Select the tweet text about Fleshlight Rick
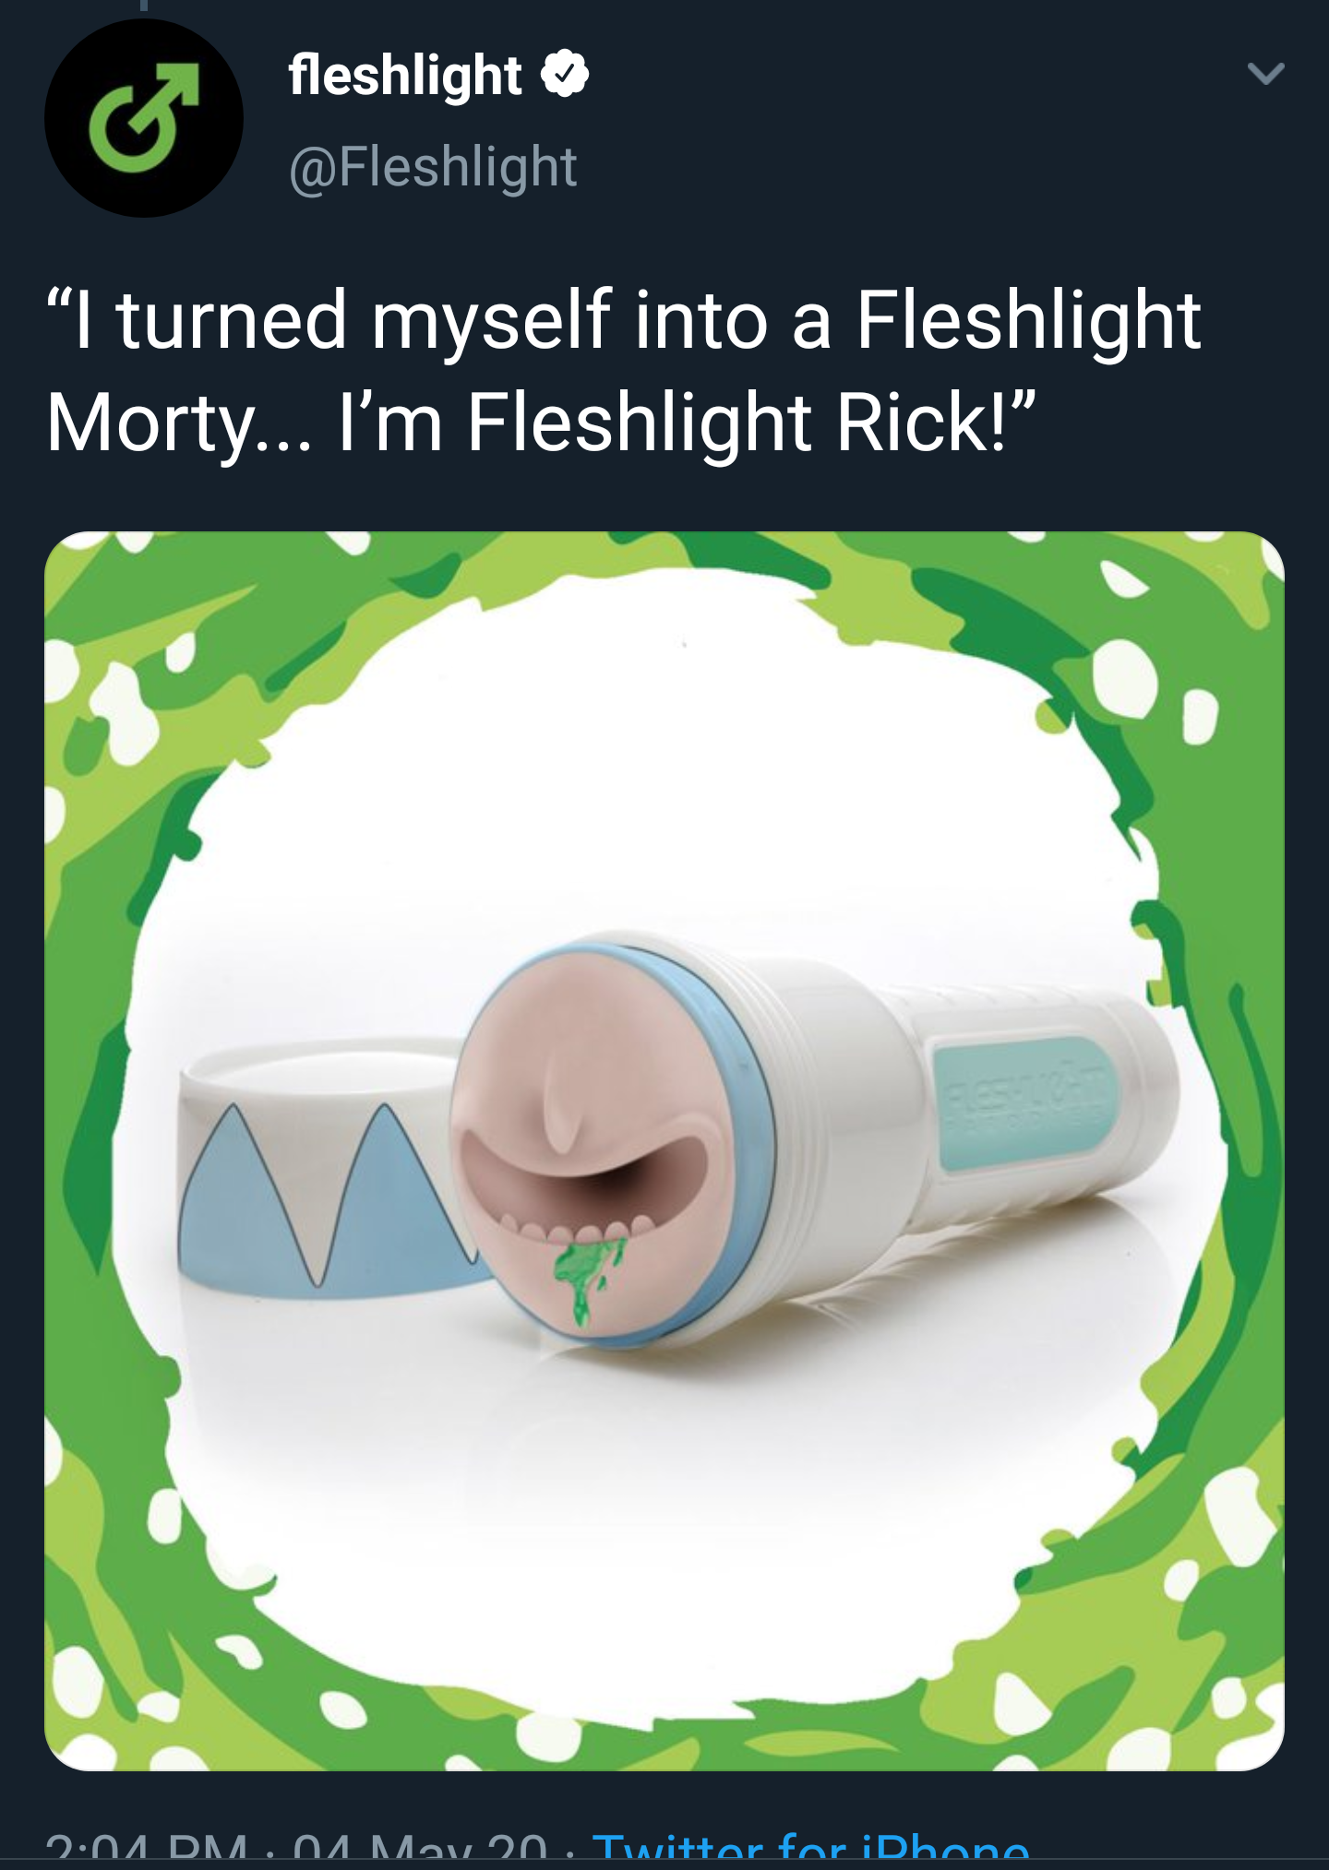Screen dimensions: 1329x1870 (624, 370)
